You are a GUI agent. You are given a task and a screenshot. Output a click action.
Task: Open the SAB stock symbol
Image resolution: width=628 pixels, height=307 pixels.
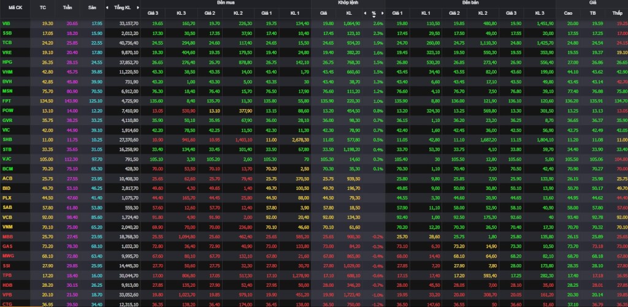pyautogui.click(x=7, y=207)
